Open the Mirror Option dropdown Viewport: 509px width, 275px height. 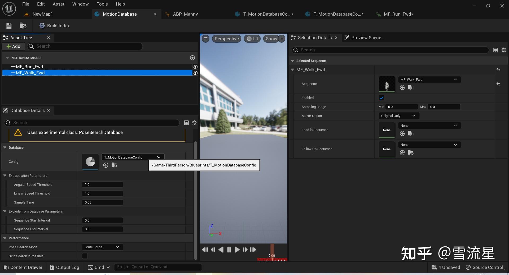[x=398, y=116]
